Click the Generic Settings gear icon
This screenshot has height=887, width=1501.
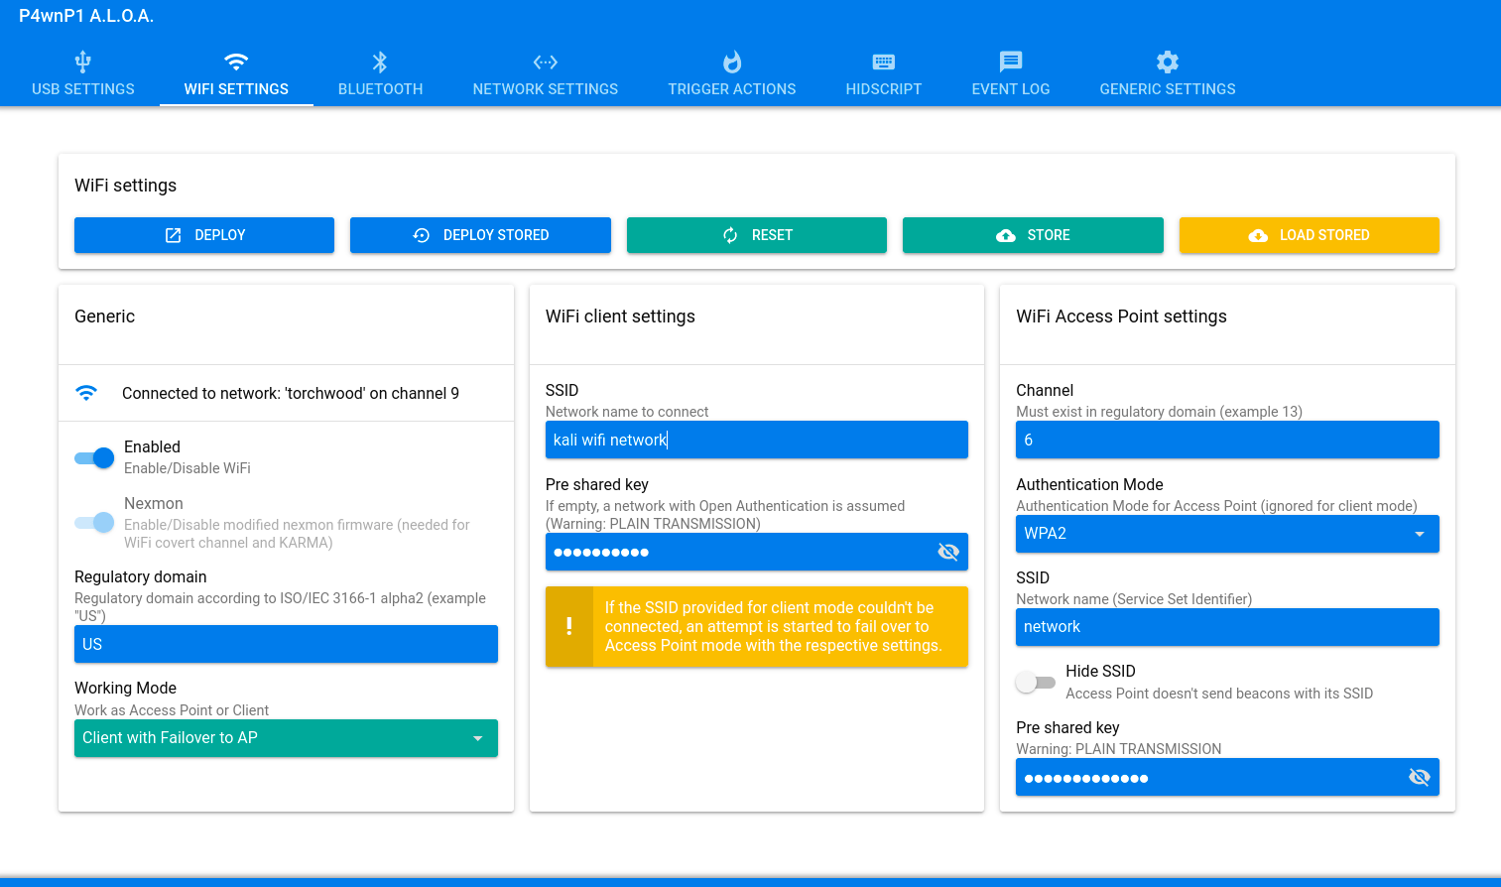click(1167, 62)
